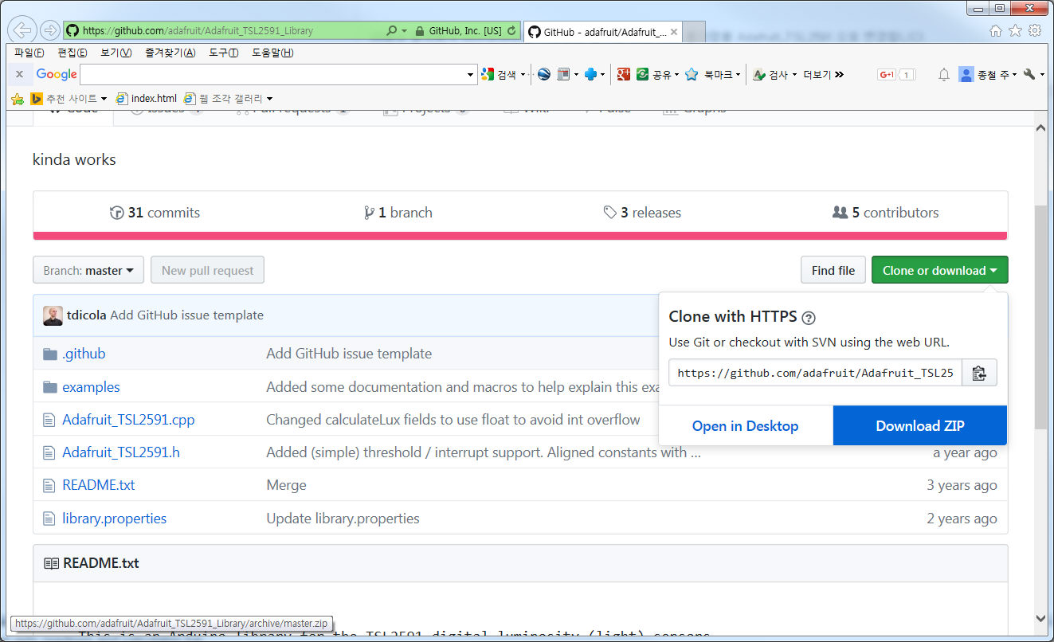Open the browser home page icon
The width and height of the screenshot is (1054, 642).
click(996, 31)
